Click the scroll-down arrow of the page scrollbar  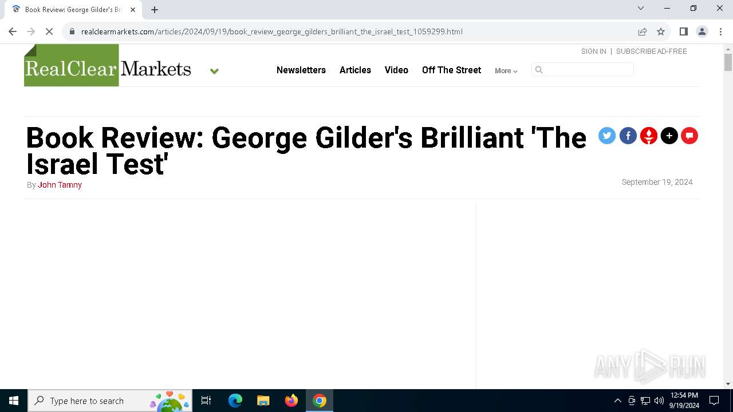coord(728,384)
